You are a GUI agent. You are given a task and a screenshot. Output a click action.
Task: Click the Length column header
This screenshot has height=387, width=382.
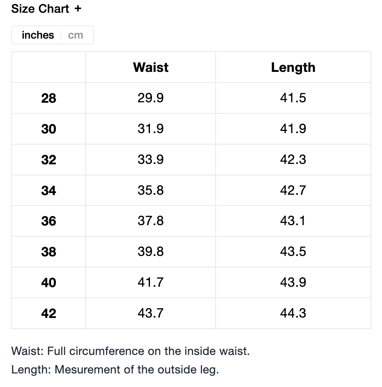(x=293, y=67)
